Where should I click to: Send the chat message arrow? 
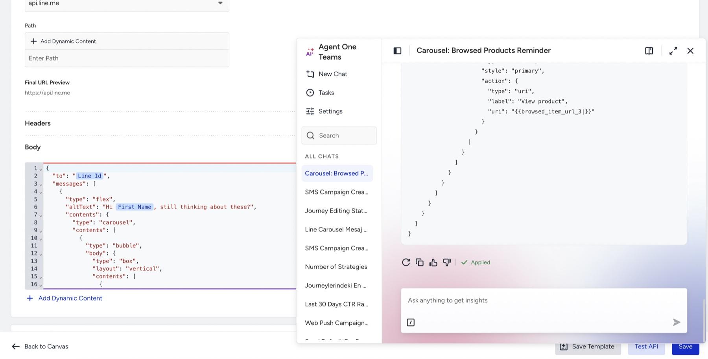pyautogui.click(x=677, y=323)
